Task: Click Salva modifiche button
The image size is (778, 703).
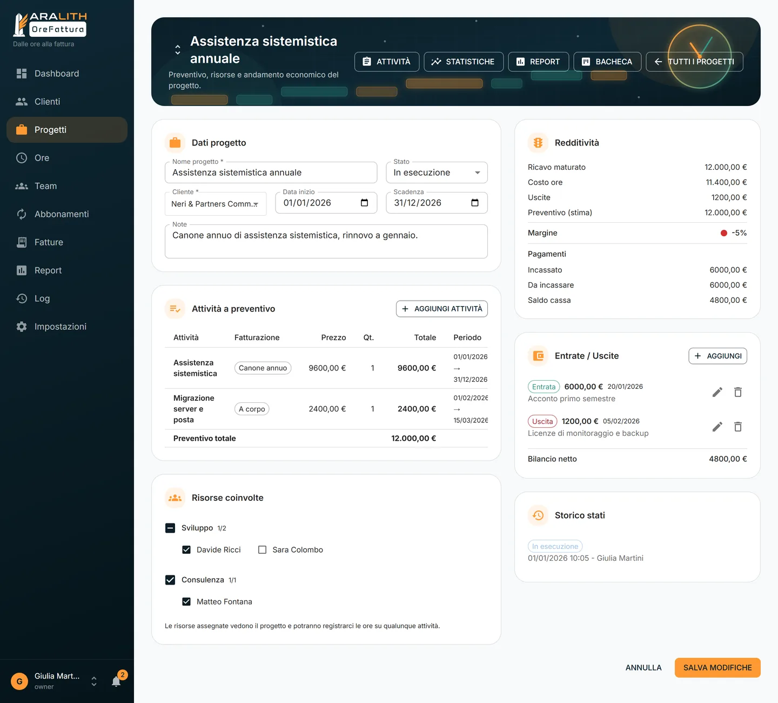Action: (717, 668)
